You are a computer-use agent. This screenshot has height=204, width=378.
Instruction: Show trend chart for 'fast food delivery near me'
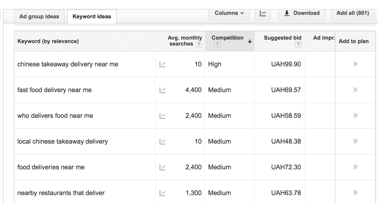pyautogui.click(x=163, y=90)
